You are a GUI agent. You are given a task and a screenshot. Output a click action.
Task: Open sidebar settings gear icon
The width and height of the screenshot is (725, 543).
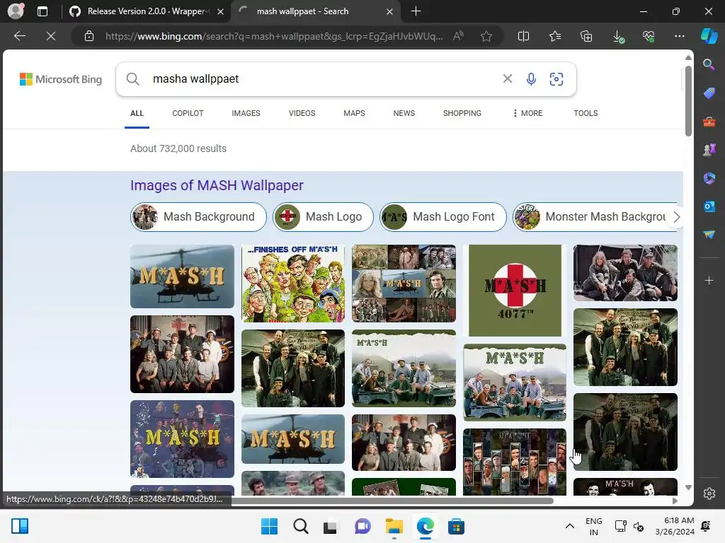[709, 494]
